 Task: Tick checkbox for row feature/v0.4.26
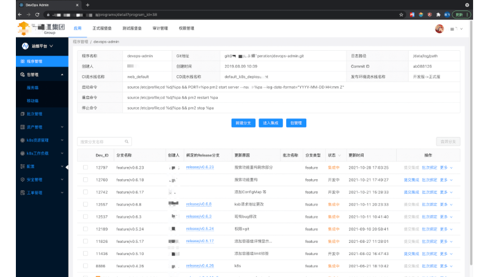[x=86, y=266]
